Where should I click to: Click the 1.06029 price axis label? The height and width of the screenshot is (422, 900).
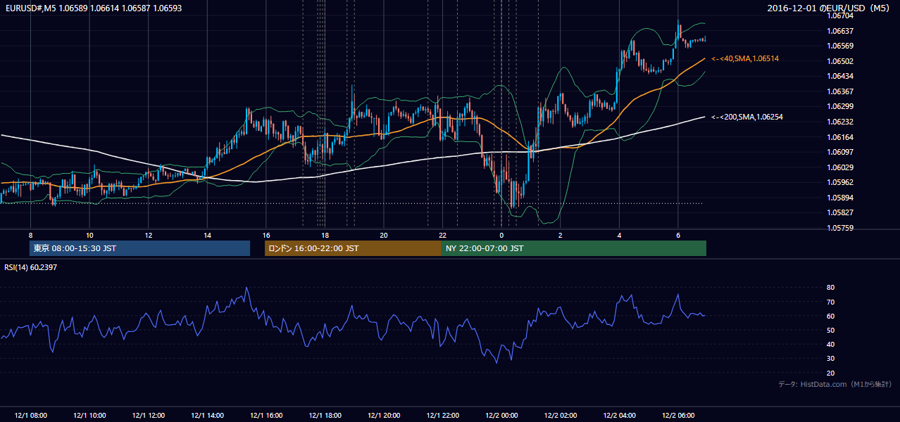tap(841, 167)
